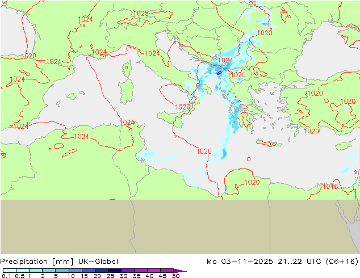This screenshot has width=360, height=278.
Task: Click the legend value label '50'
Action: click(176, 276)
